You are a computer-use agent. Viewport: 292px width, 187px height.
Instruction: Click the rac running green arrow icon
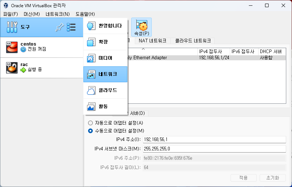coord(23,70)
